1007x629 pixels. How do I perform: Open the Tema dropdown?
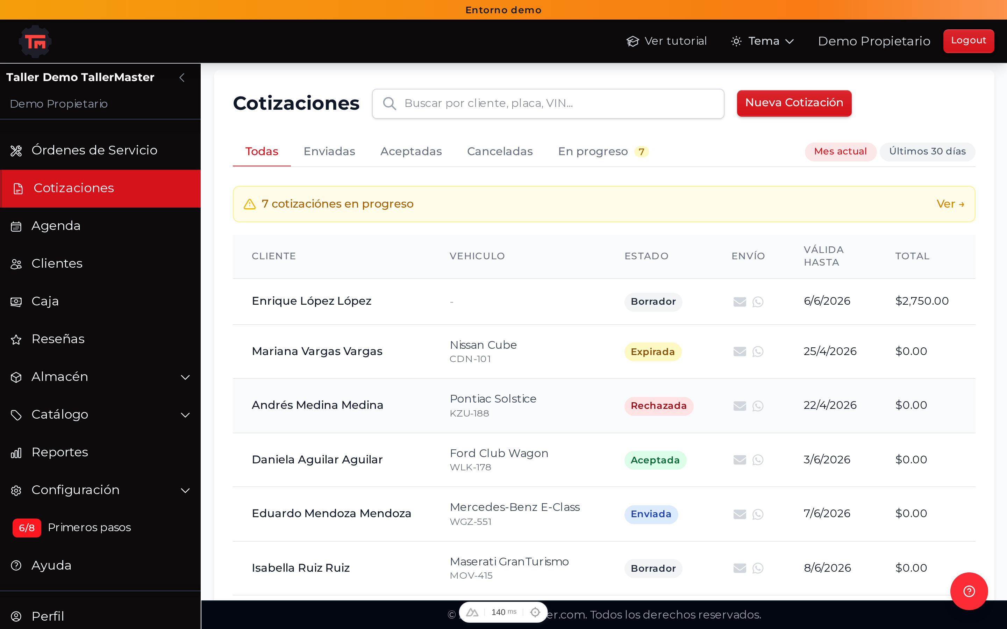click(763, 41)
